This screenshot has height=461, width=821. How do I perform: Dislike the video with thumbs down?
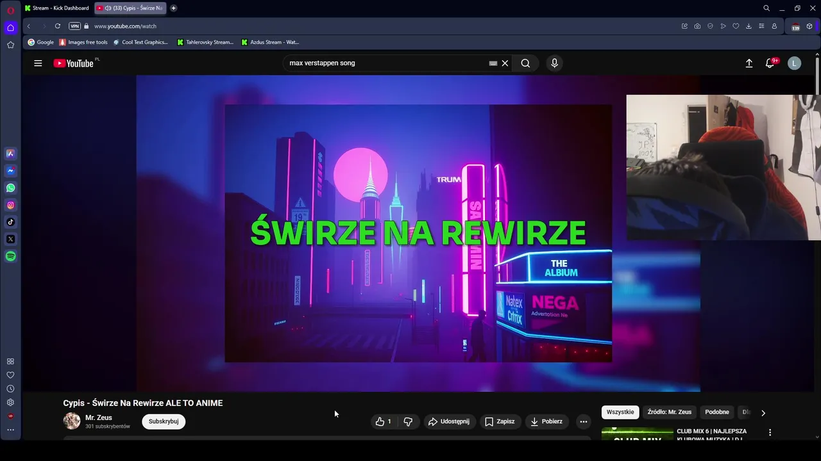[408, 421]
